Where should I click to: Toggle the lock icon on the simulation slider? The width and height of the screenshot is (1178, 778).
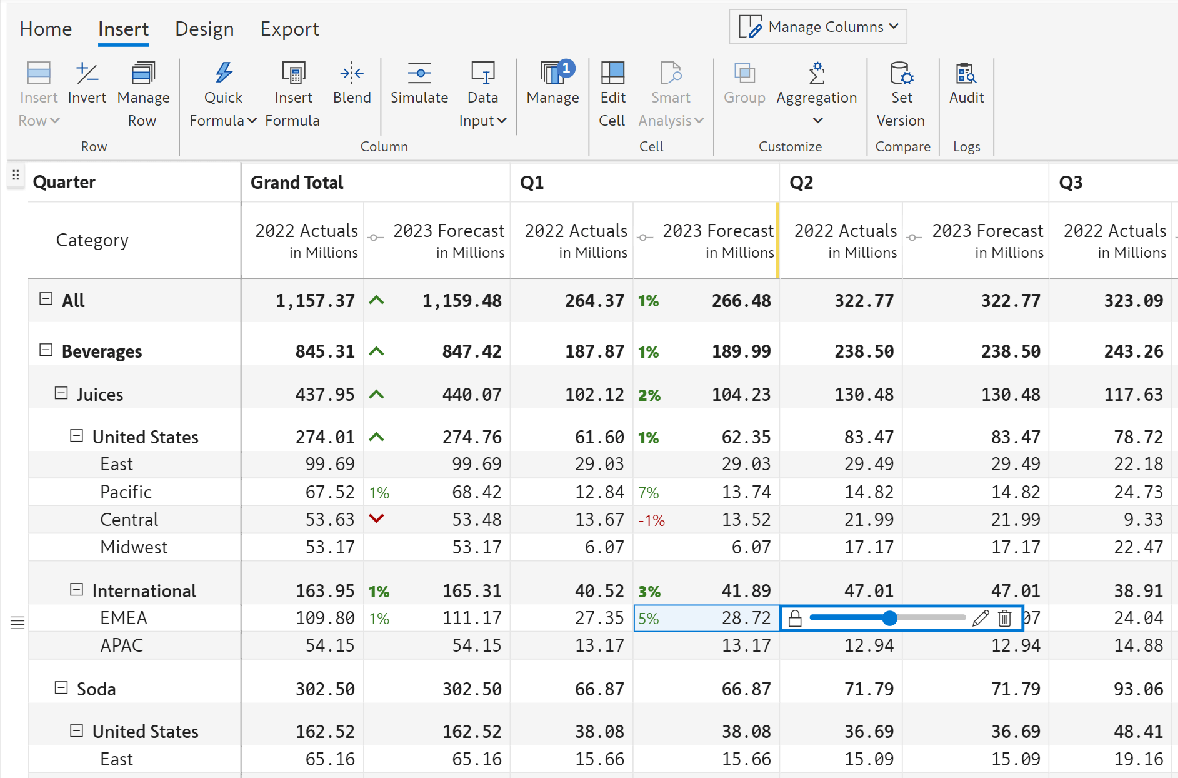(x=795, y=619)
